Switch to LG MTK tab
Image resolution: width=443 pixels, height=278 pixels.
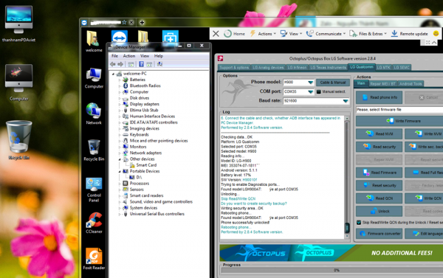point(383,67)
